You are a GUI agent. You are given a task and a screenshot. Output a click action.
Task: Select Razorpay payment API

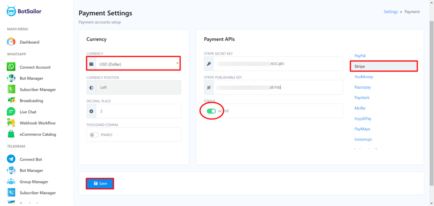363,87
